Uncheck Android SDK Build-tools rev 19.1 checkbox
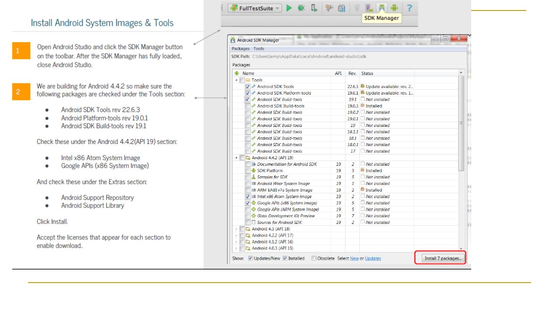Image resolution: width=559 pixels, height=314 pixels. [248, 99]
